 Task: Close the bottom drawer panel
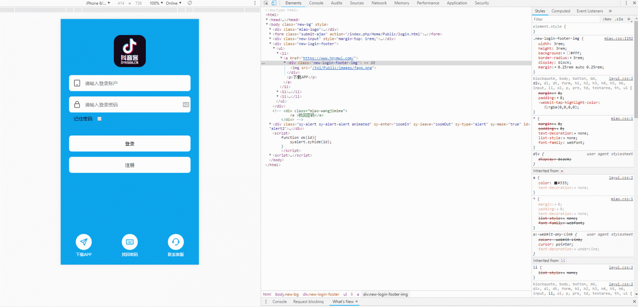[x=634, y=302]
